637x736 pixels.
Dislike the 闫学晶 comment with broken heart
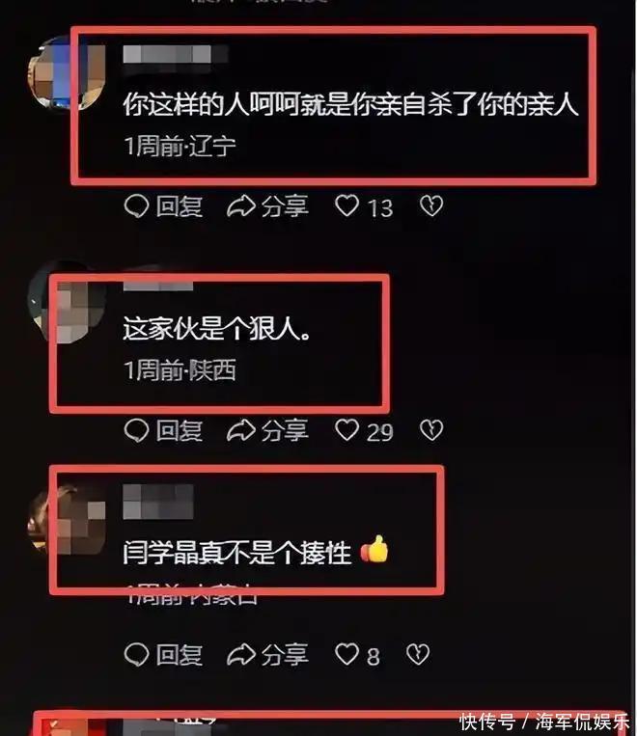[418, 654]
